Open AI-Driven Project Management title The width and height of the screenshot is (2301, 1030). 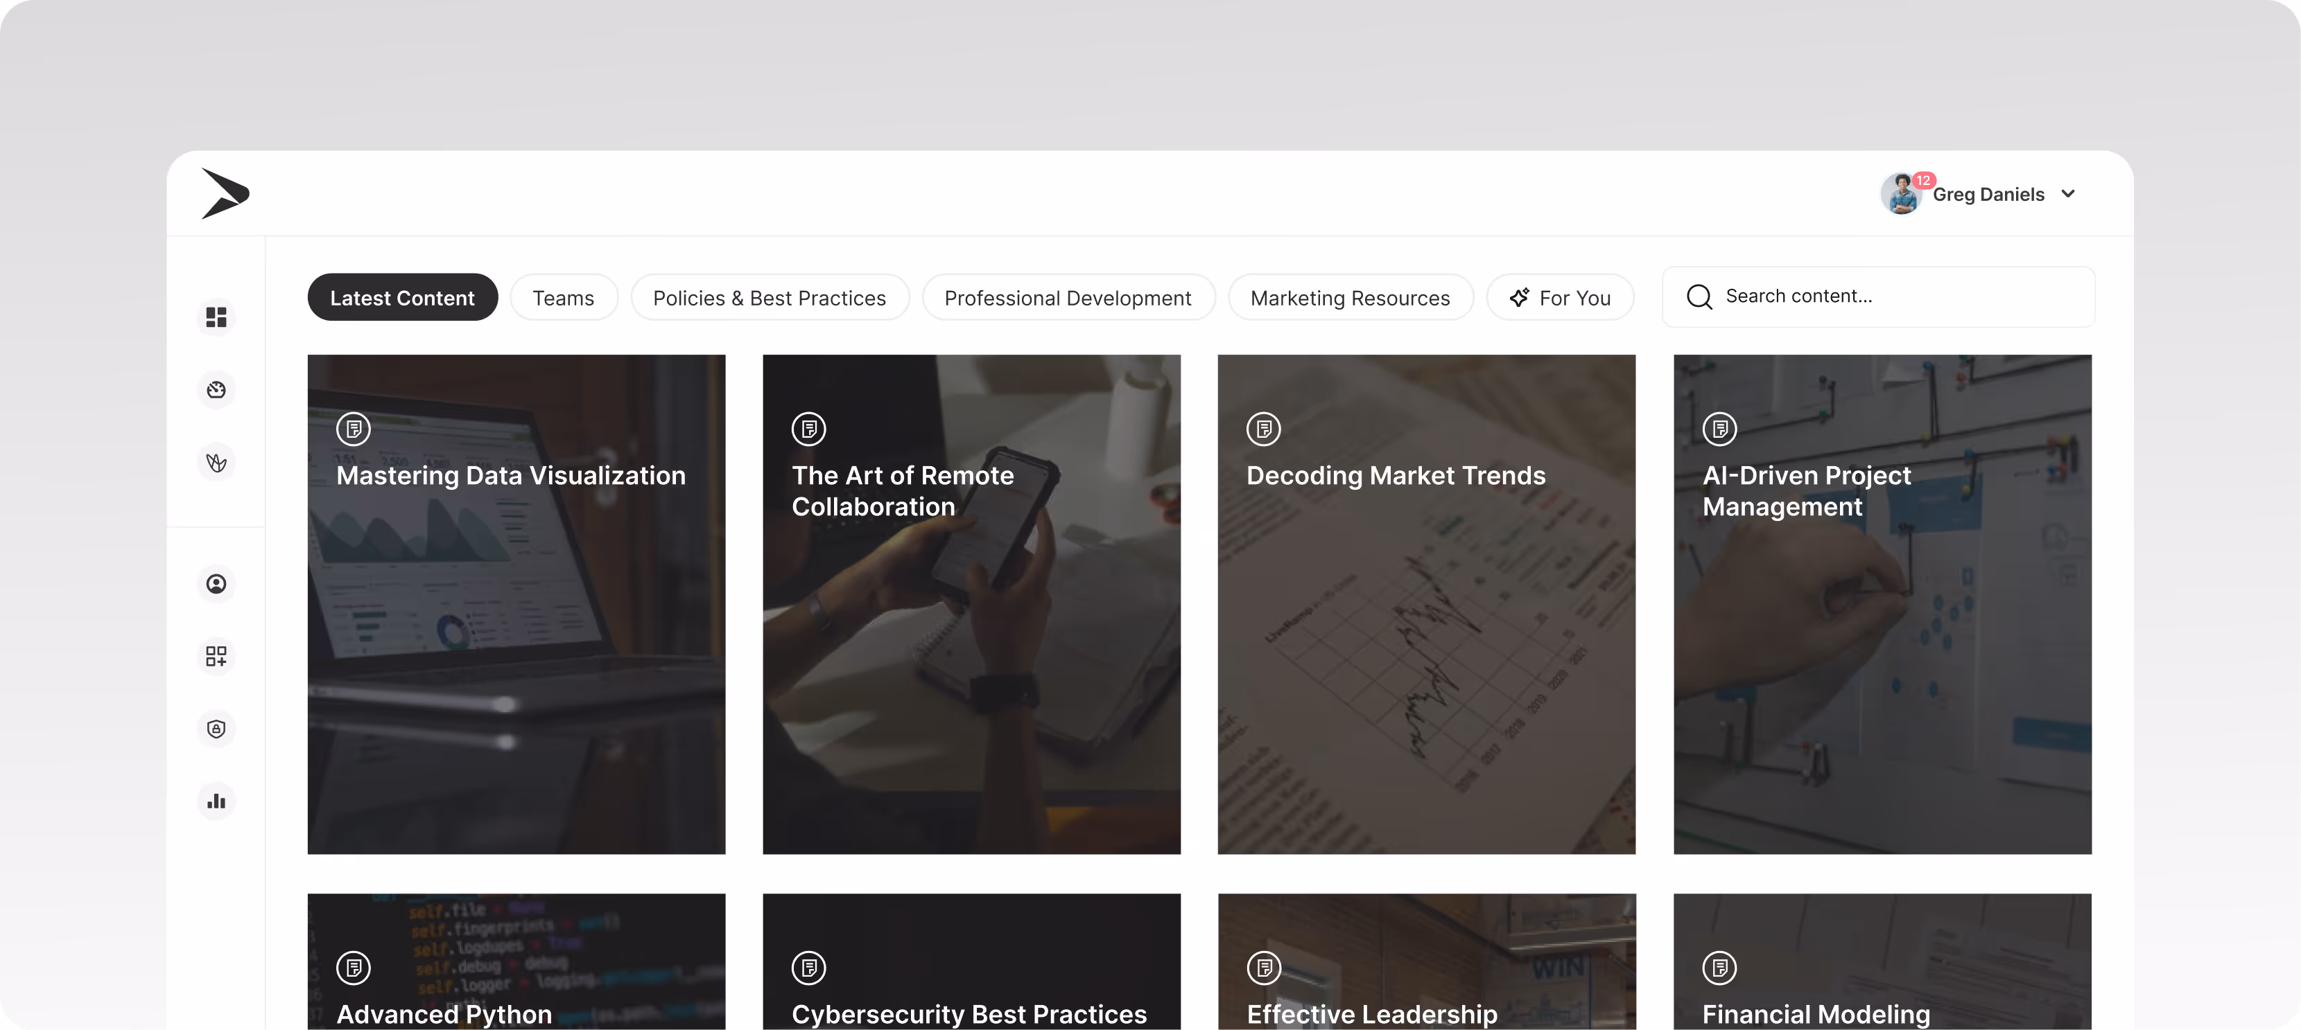pyautogui.click(x=1806, y=491)
